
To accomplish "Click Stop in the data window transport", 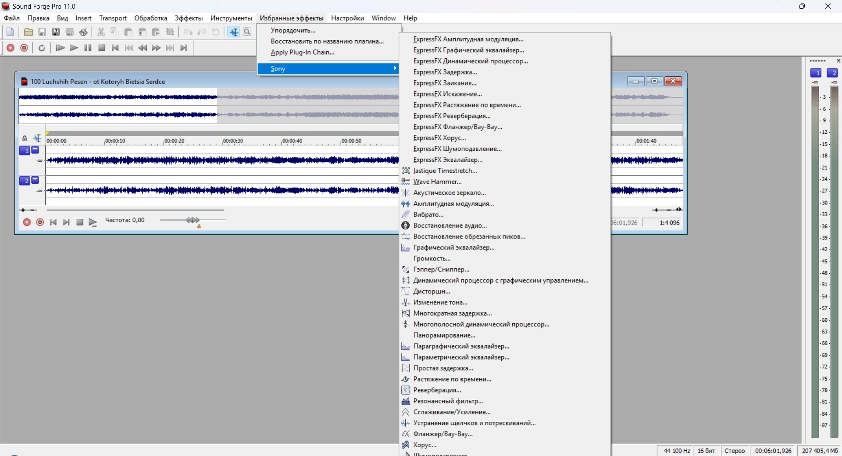I will 80,222.
